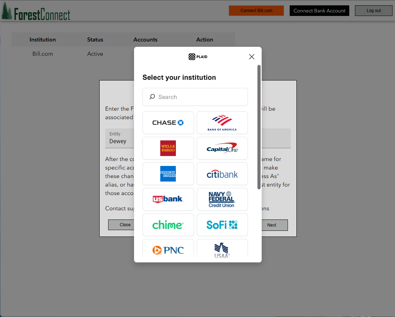This screenshot has width=395, height=317.
Task: Select the Chime tile
Action: 168,225
